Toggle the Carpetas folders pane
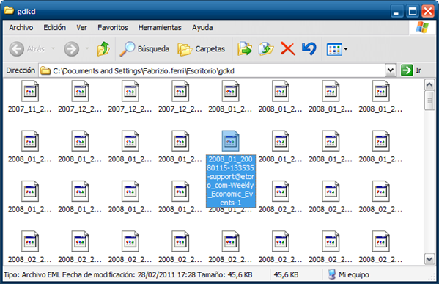Image resolution: width=439 pixels, height=284 pixels. (201, 49)
